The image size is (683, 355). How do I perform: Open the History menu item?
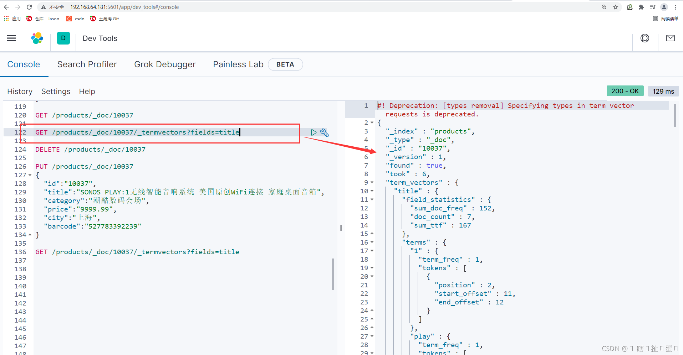point(20,92)
